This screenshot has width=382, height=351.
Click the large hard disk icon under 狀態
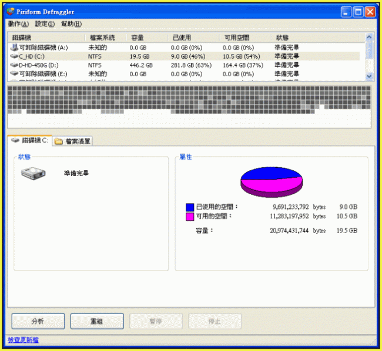coord(32,173)
